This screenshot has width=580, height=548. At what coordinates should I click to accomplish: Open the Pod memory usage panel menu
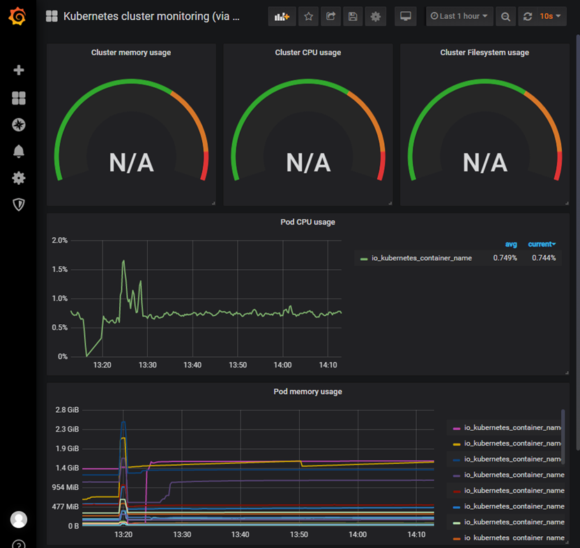coord(307,392)
